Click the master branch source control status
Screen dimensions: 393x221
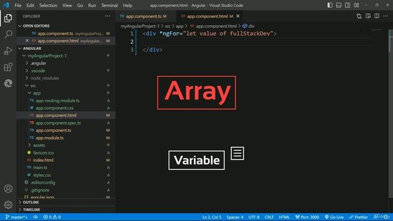(x=16, y=217)
